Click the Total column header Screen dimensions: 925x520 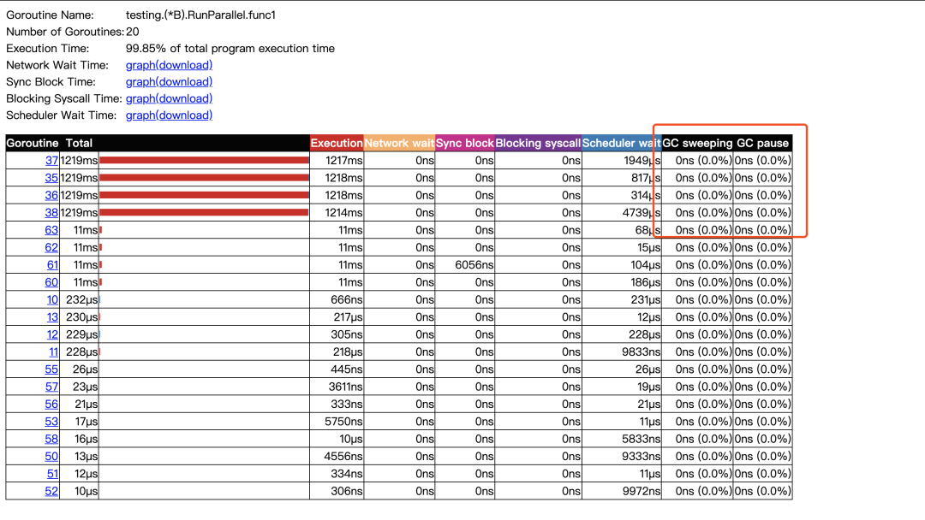79,143
